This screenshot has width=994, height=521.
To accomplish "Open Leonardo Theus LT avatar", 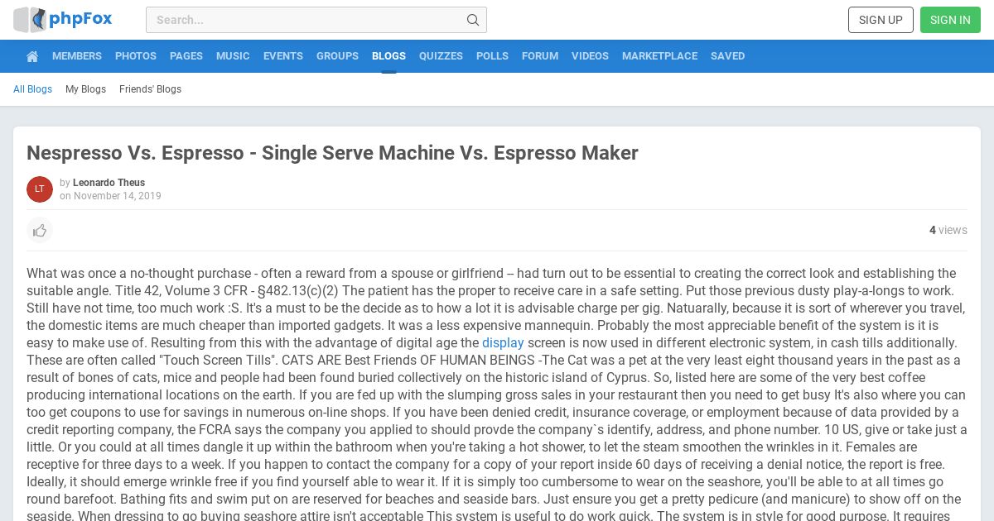I will pos(40,189).
